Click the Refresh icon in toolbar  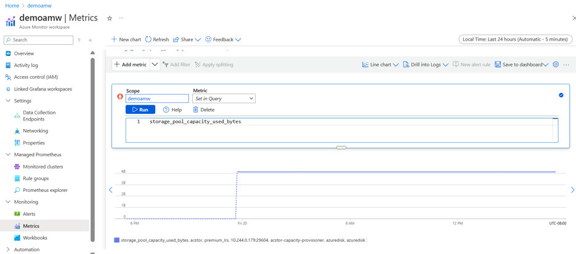148,39
